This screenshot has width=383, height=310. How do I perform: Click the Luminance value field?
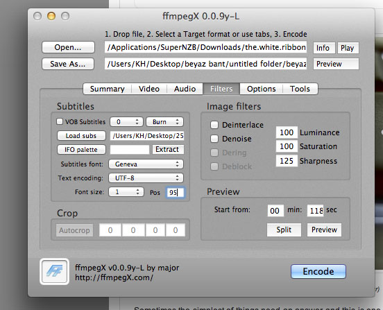click(287, 132)
